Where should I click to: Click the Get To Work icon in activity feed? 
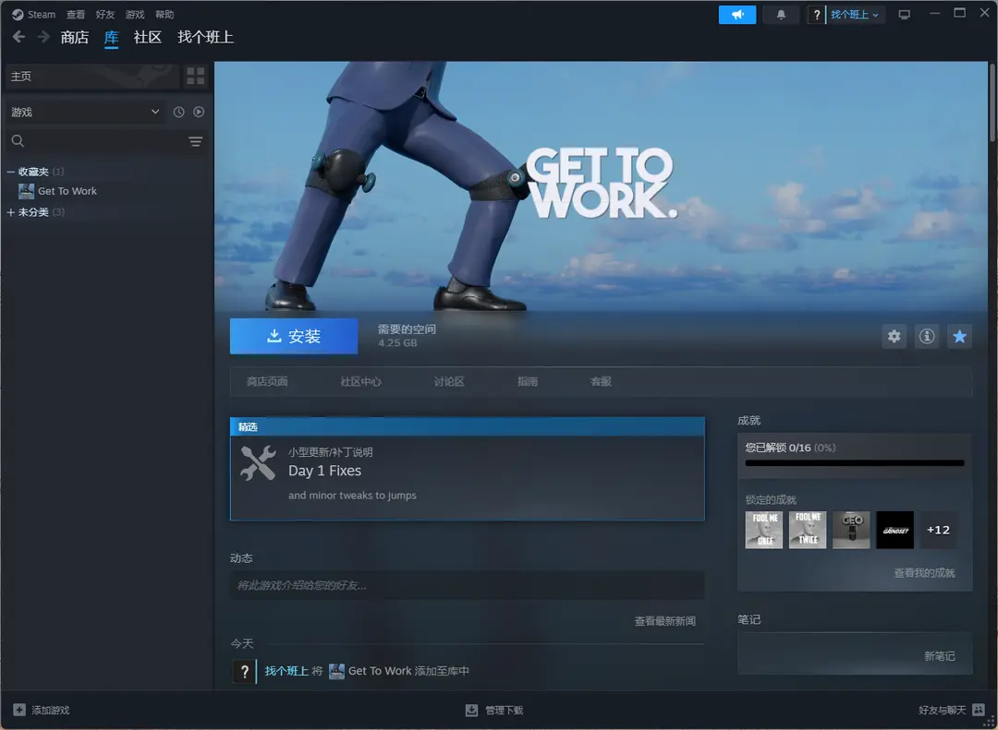click(x=336, y=671)
